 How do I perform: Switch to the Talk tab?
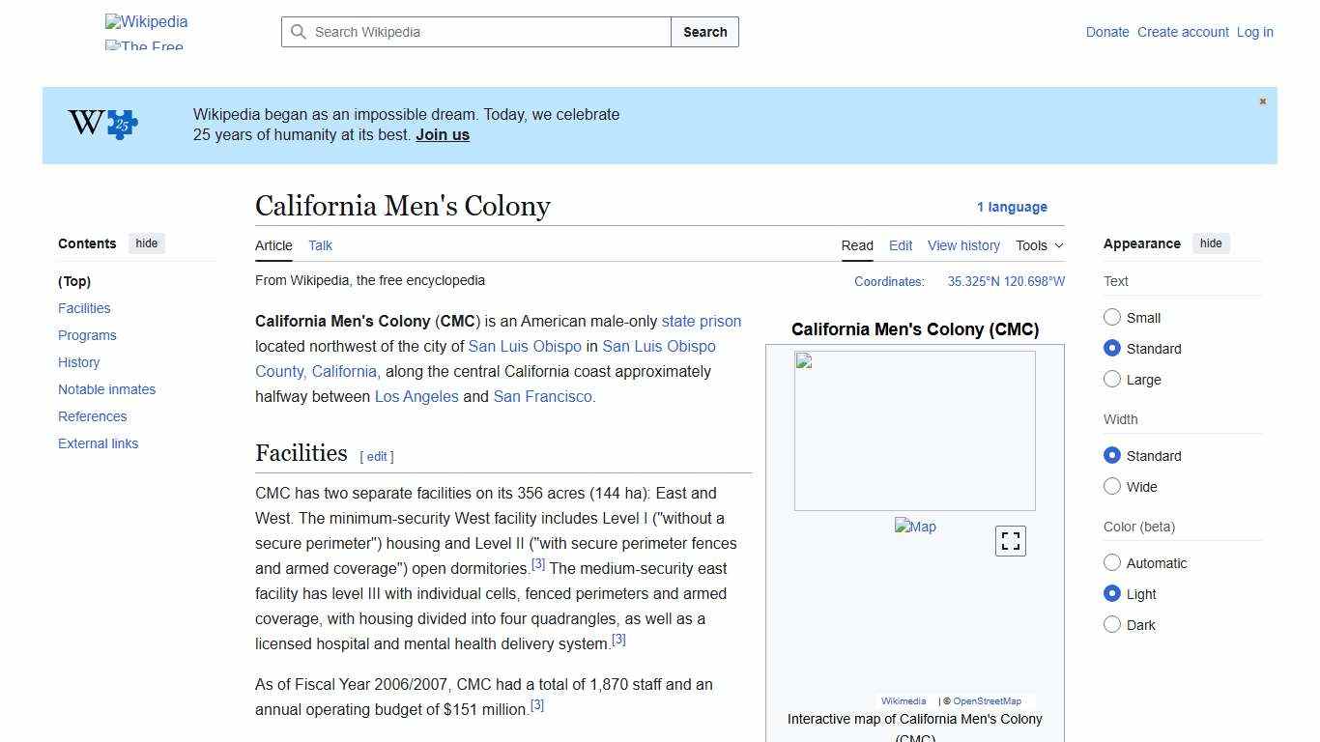tap(320, 245)
